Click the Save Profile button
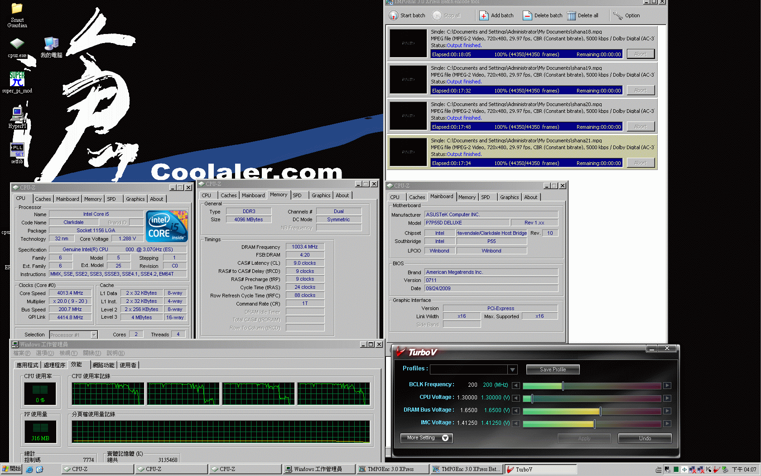 point(553,369)
